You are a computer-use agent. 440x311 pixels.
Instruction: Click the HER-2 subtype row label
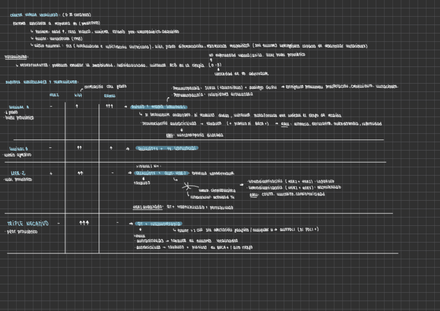(x=19, y=173)
